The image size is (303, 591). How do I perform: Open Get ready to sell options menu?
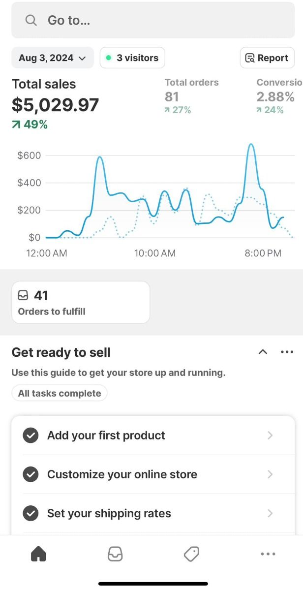286,352
